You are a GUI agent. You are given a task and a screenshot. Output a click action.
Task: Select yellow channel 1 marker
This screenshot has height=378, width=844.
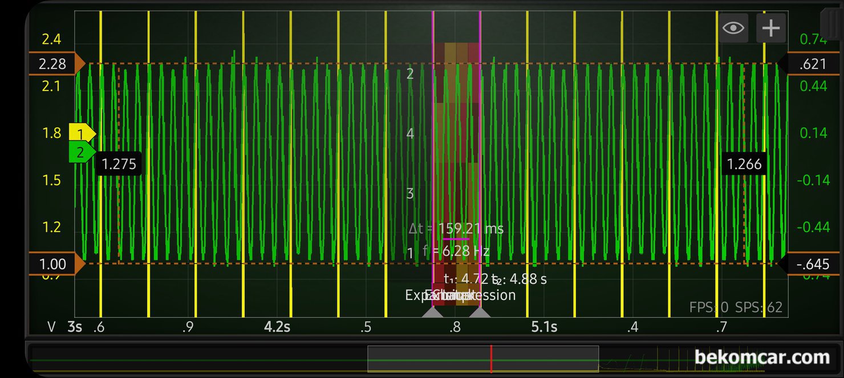click(x=82, y=134)
